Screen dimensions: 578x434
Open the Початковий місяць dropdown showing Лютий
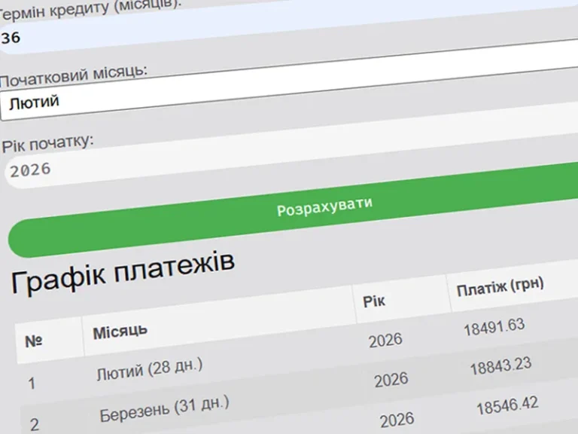289,80
